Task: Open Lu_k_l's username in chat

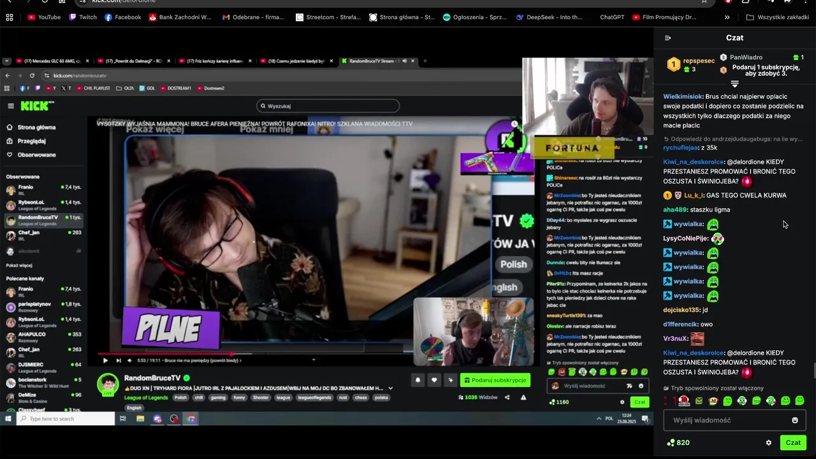Action: [x=694, y=195]
